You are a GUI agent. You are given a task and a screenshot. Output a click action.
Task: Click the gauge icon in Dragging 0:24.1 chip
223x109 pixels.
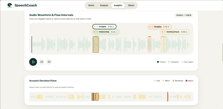click(x=97, y=27)
